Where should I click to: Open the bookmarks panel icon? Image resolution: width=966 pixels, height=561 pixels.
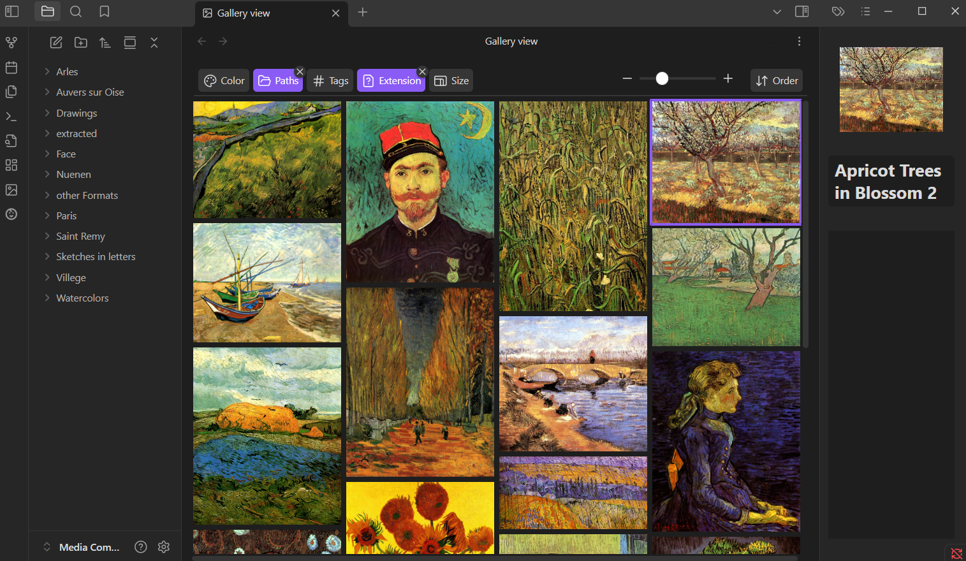[x=105, y=11]
